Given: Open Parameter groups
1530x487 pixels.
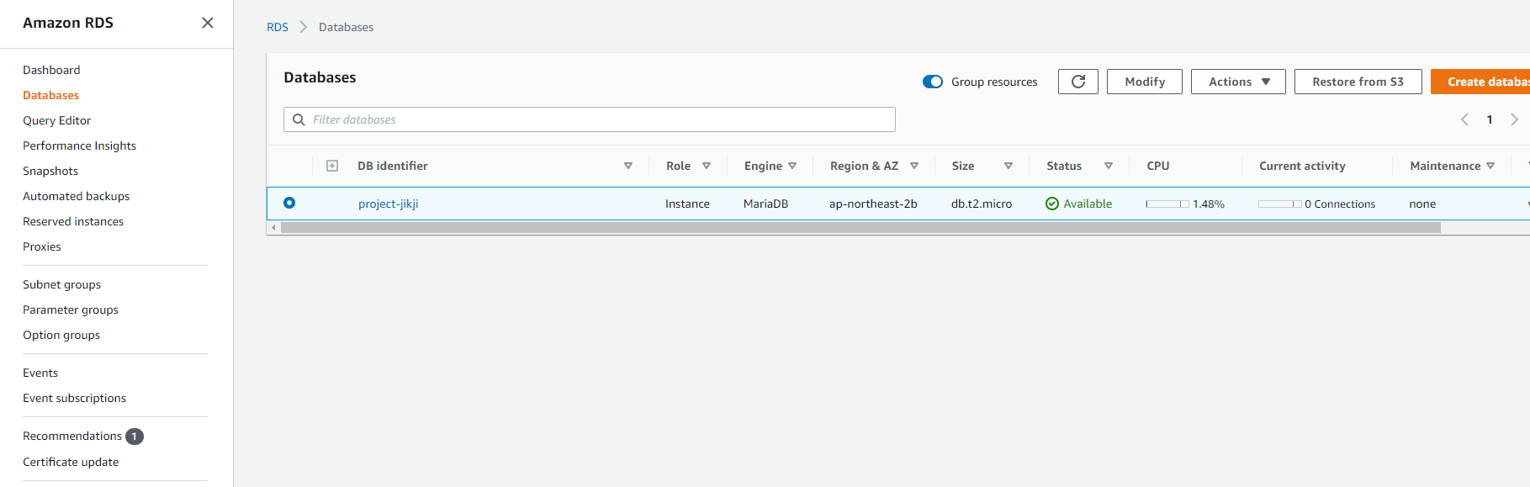Looking at the screenshot, I should 71,310.
